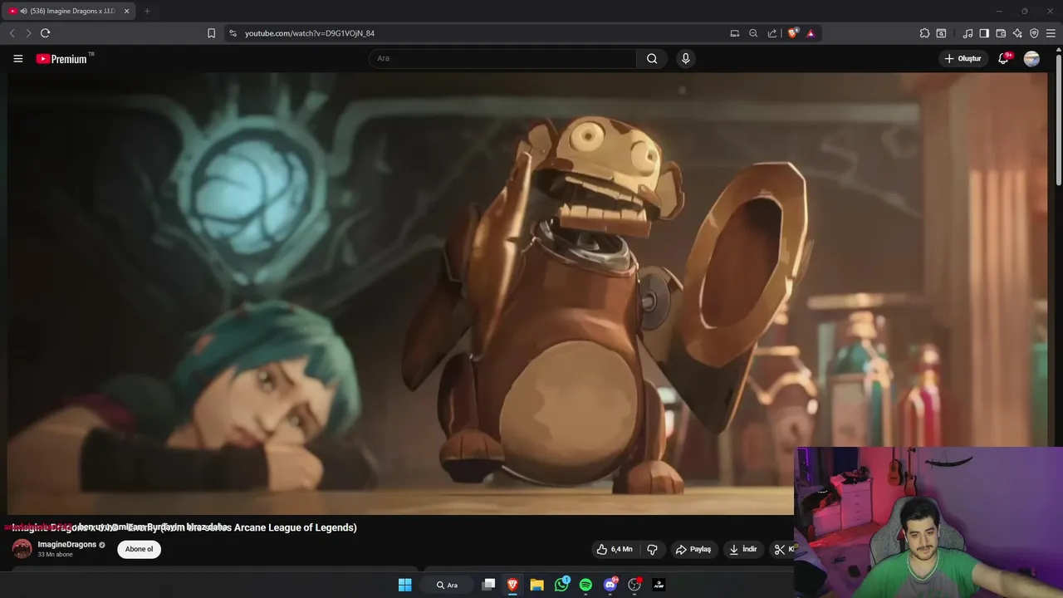Select the Imagine Dragons YouTube tab
Image resolution: width=1063 pixels, height=598 pixels.
(68, 11)
